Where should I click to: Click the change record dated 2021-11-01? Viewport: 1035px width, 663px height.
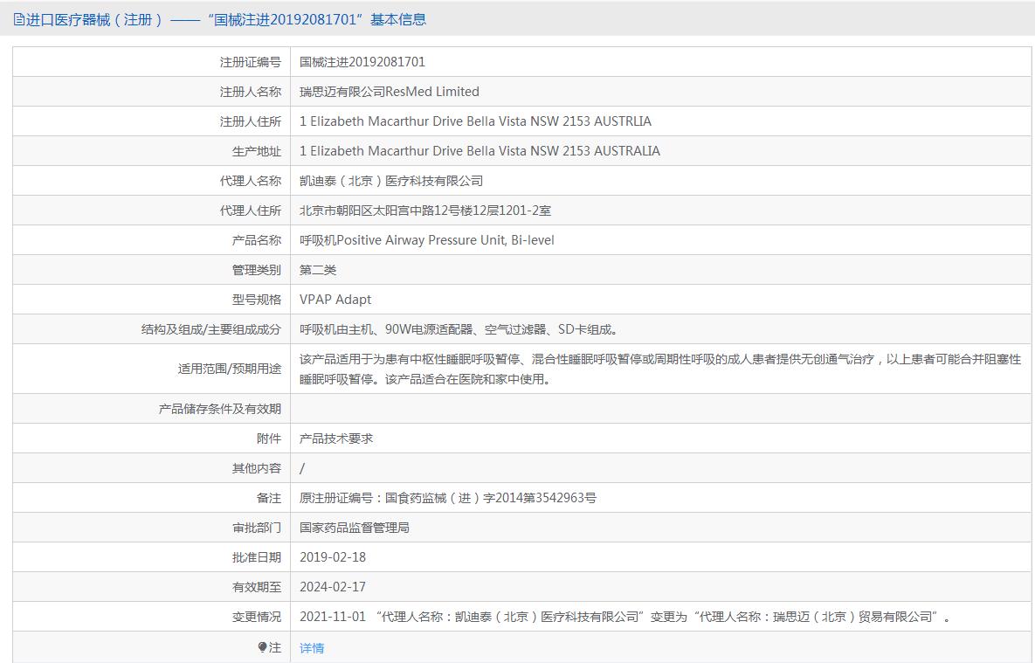tap(624, 617)
